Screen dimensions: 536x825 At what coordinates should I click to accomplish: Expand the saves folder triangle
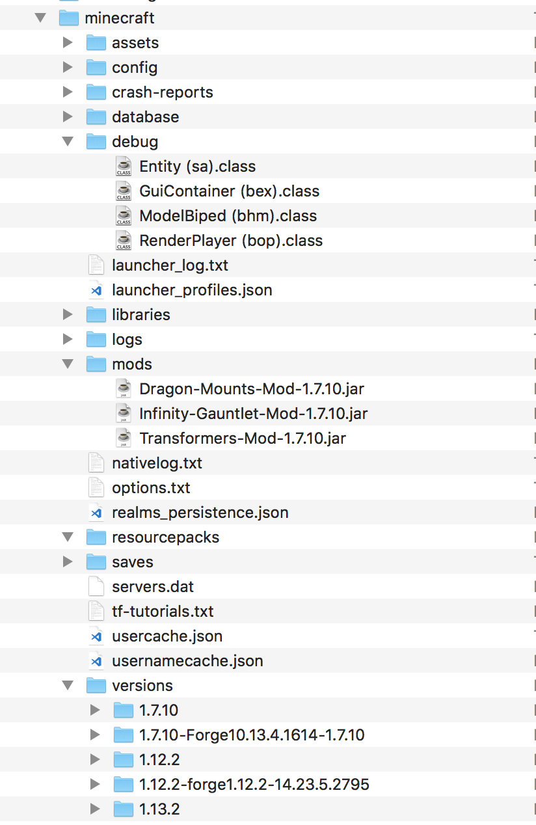click(68, 561)
